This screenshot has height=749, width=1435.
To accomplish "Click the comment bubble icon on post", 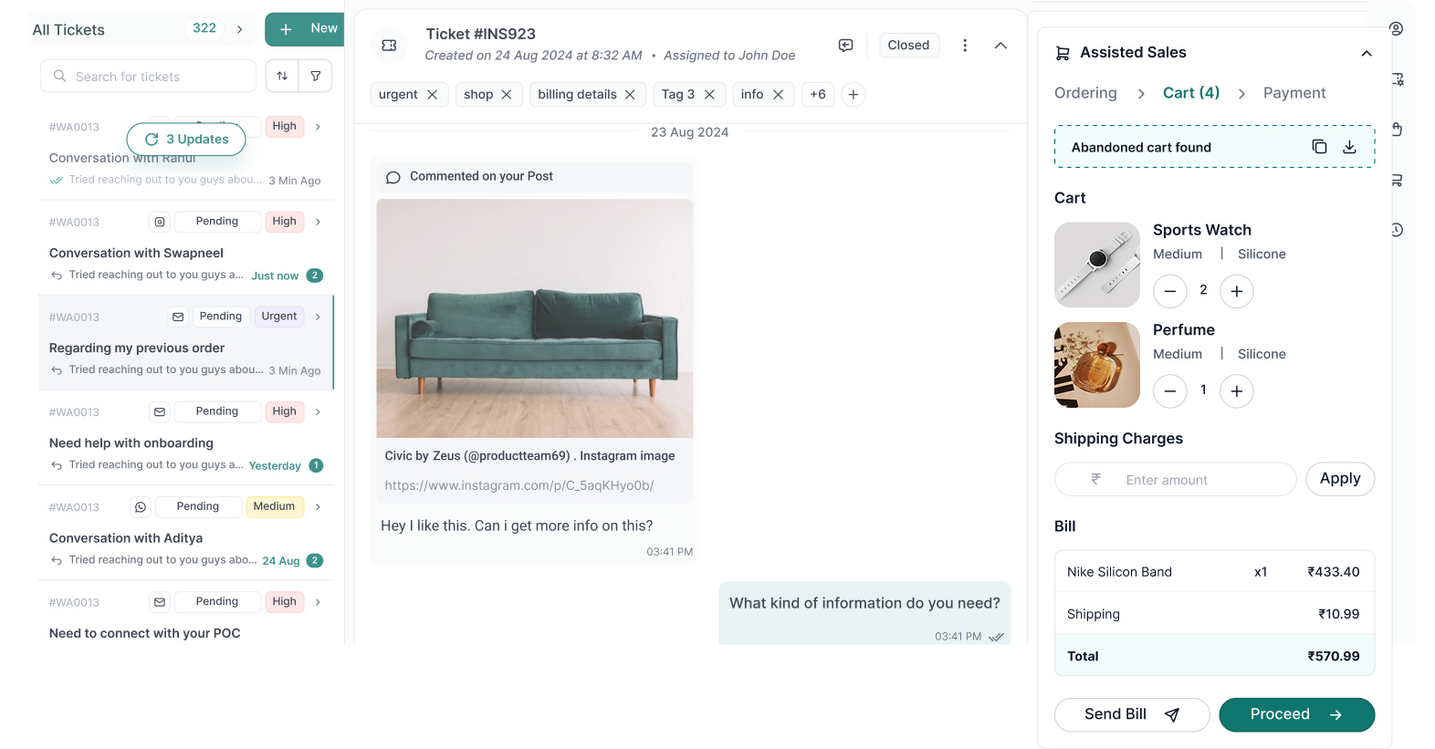I will (393, 177).
